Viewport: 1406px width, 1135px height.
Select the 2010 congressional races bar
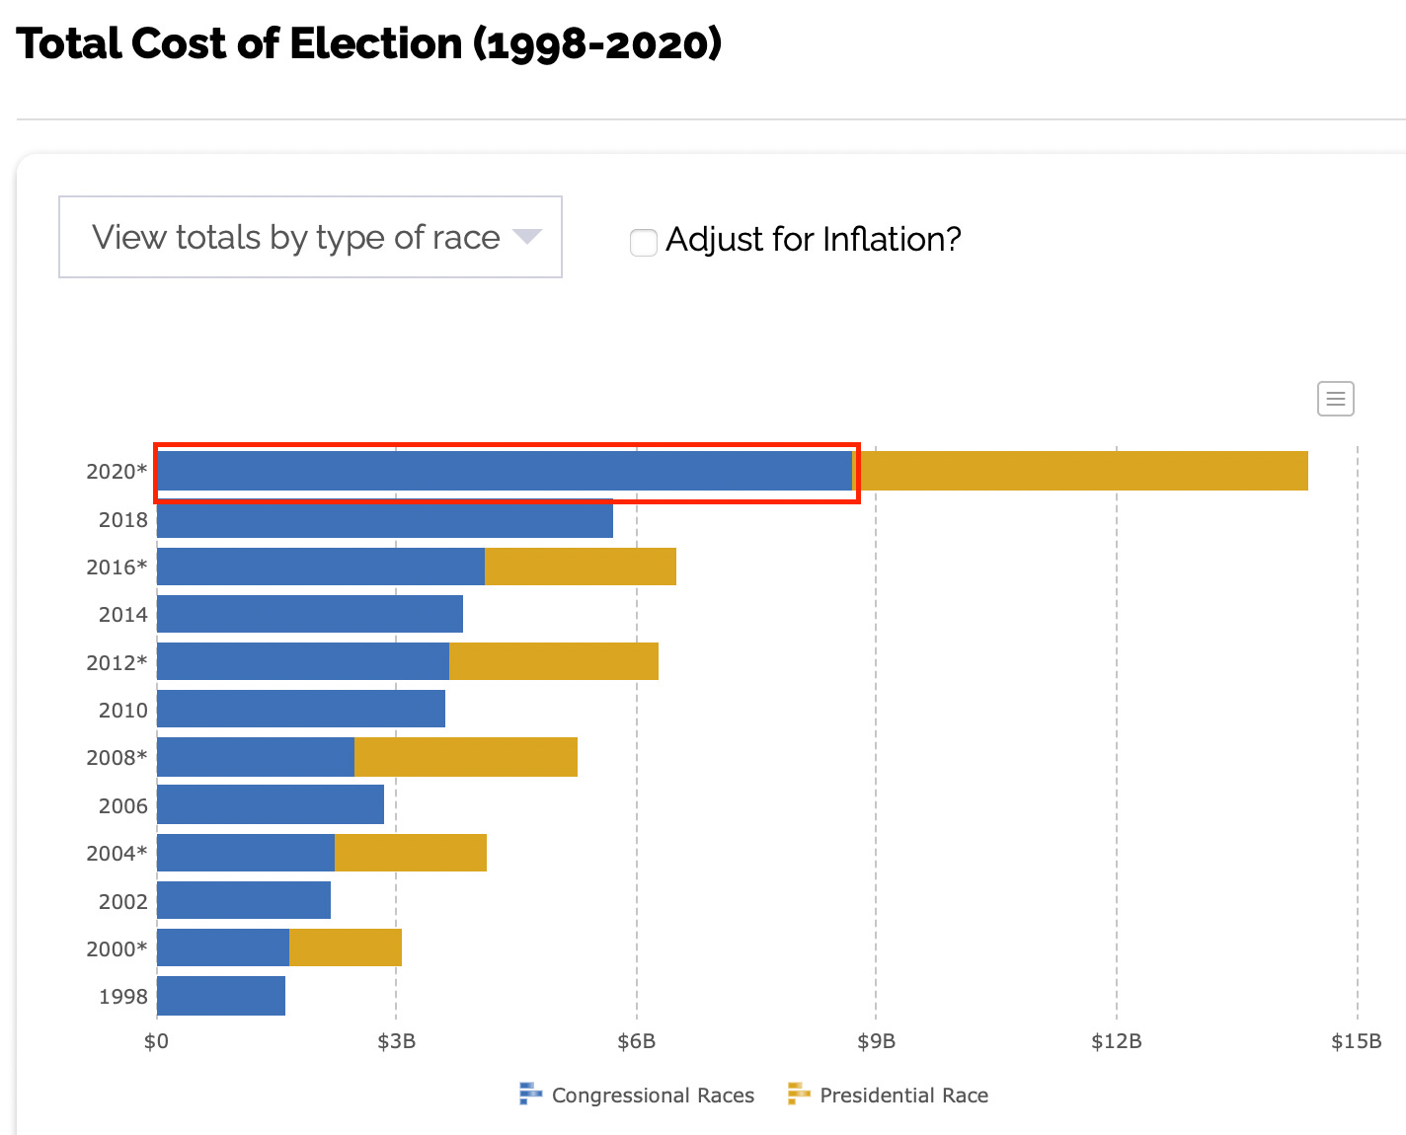coord(301,709)
